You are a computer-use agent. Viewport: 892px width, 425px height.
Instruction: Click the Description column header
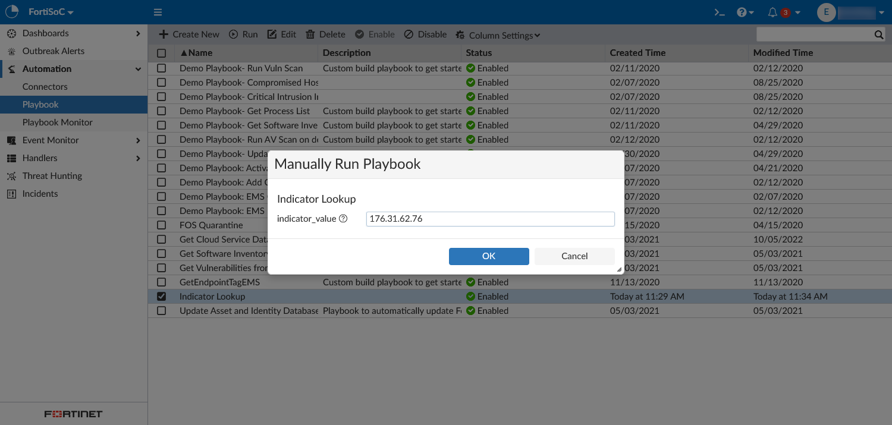(347, 53)
